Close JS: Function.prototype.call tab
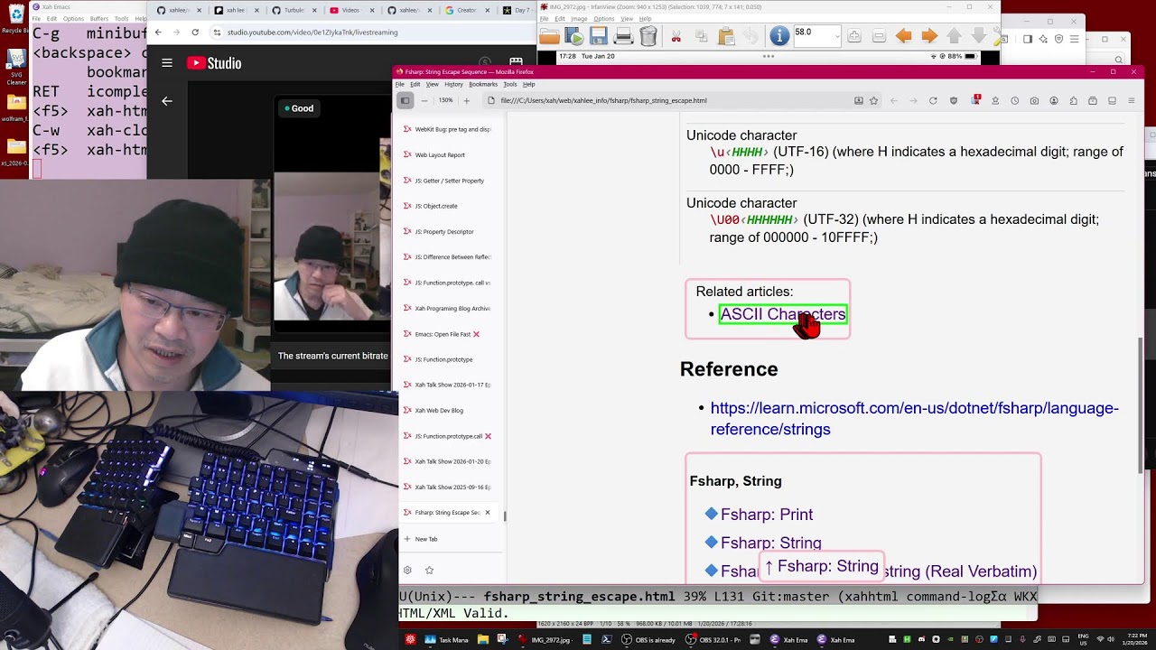Viewport: 1156px width, 650px height. pyautogui.click(x=488, y=436)
